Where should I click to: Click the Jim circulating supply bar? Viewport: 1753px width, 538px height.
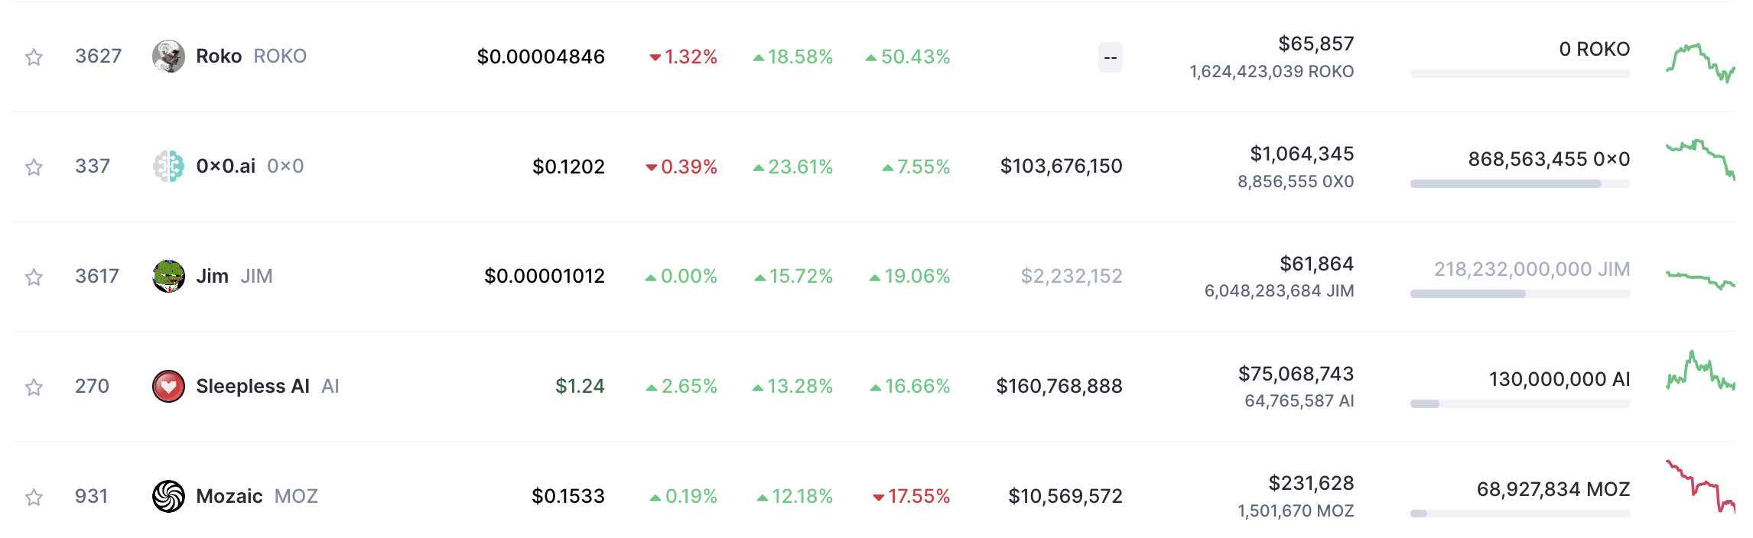(x=1520, y=294)
